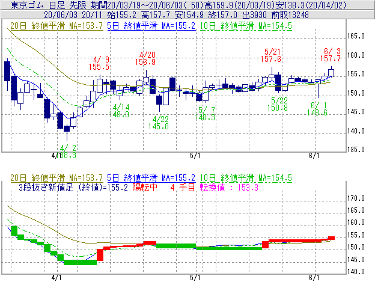Click the 3段抜き新値足 (終値)=155.2 text
The height and width of the screenshot is (285, 375).
(73, 187)
